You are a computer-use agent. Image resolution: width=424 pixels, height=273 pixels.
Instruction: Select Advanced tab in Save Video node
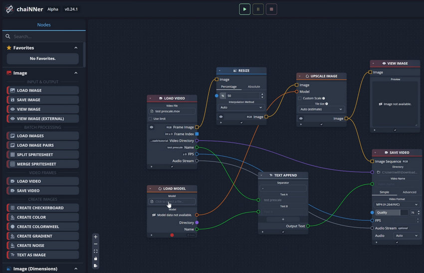[409, 192]
